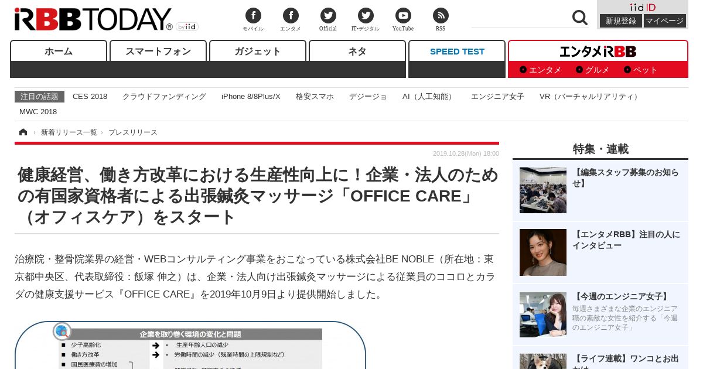Go to home breadcrumb icon

[x=23, y=132]
